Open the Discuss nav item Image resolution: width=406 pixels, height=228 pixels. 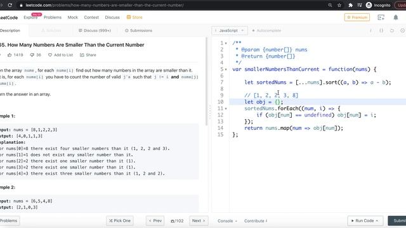coord(112,17)
